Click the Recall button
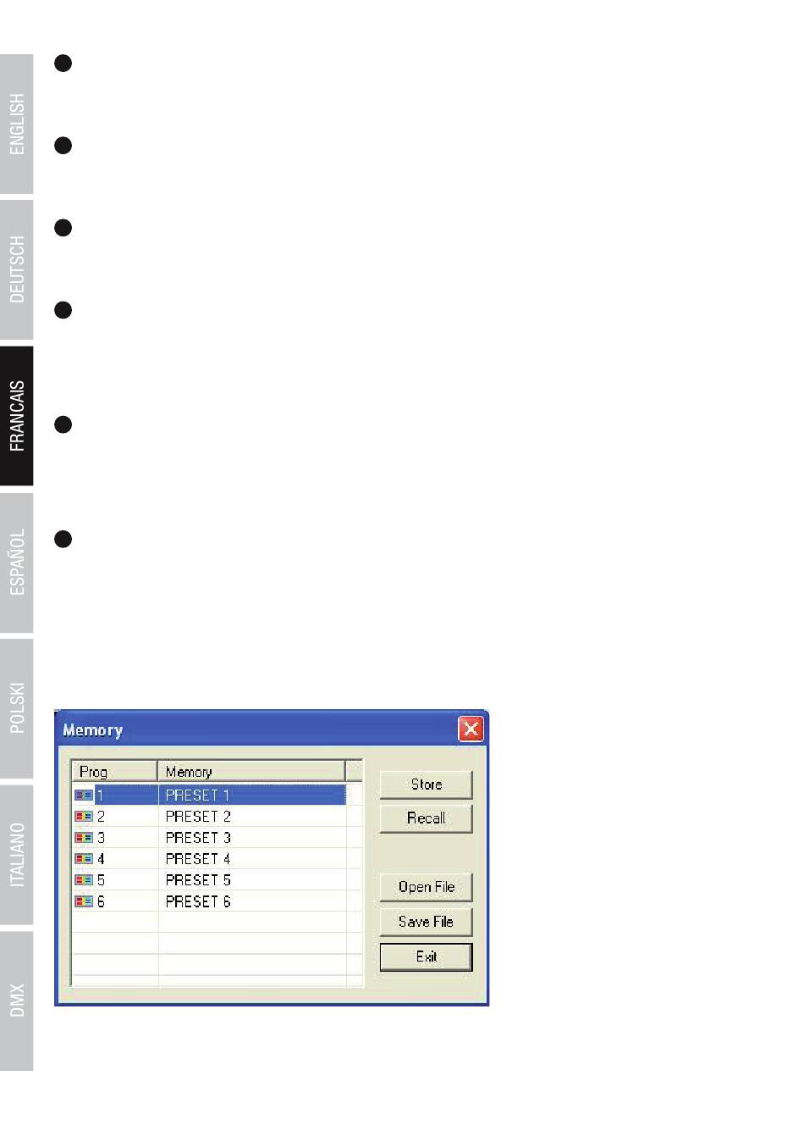The height and width of the screenshot is (1142, 804). 426,818
